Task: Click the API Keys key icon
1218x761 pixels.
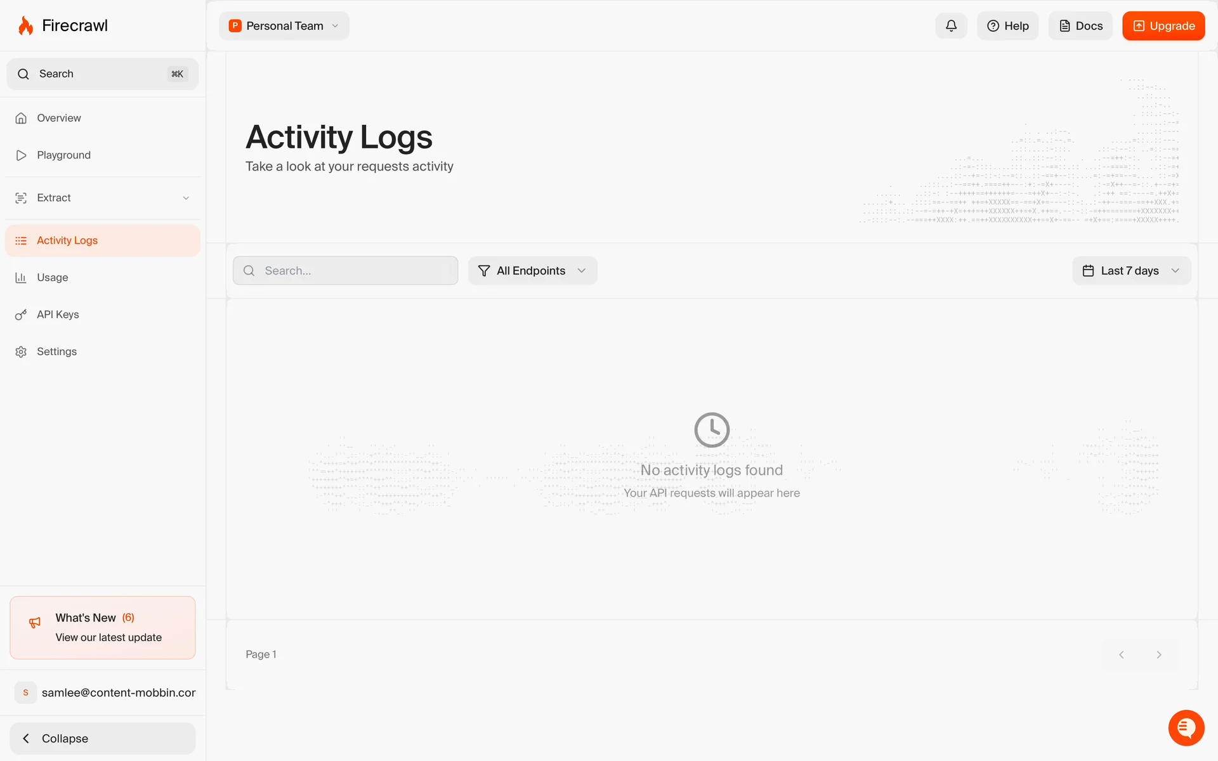Action: 21,315
